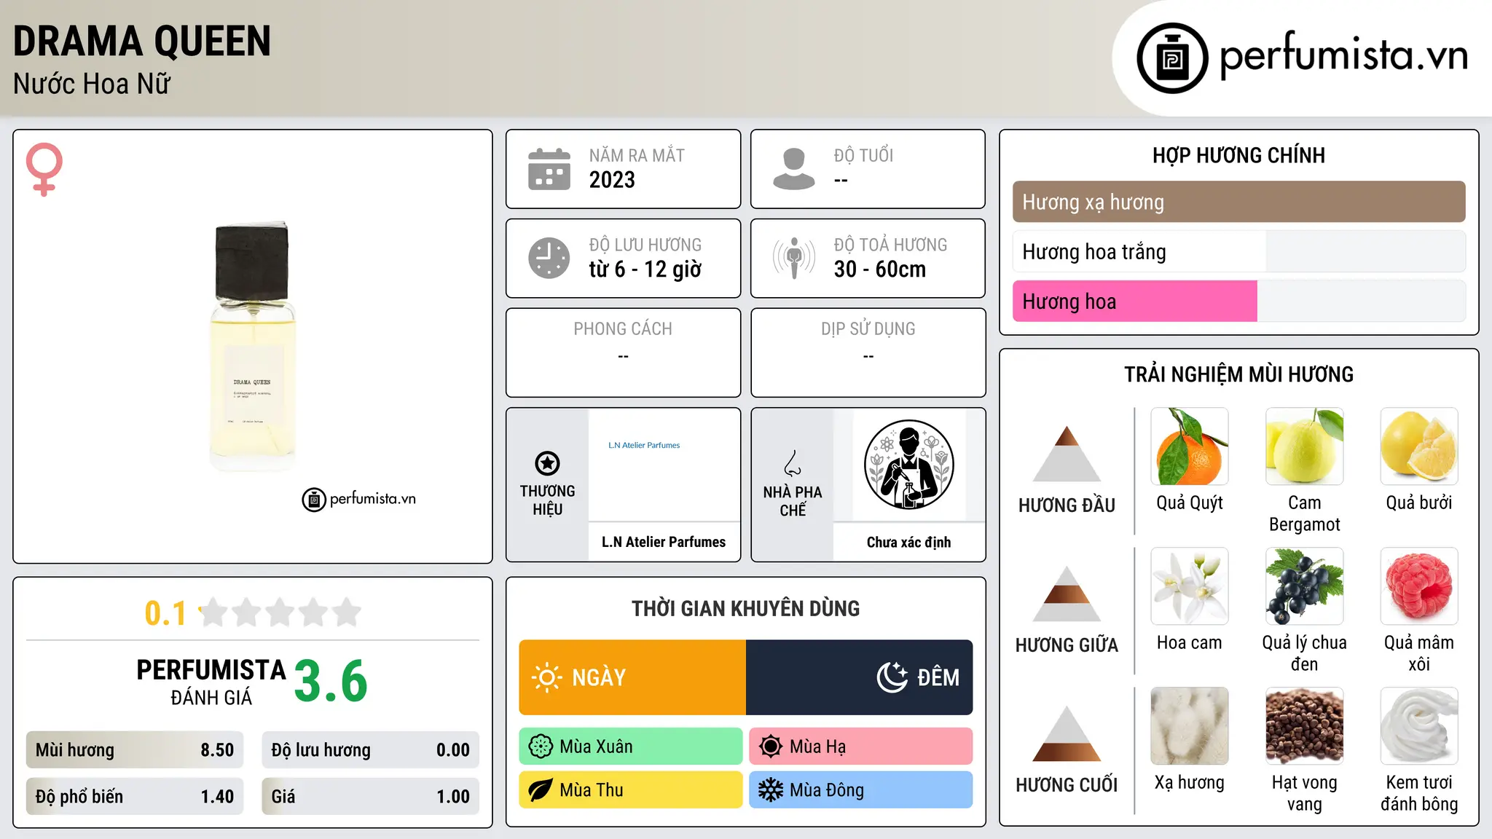Click the Hương hoa trắng accord bar

click(1238, 251)
